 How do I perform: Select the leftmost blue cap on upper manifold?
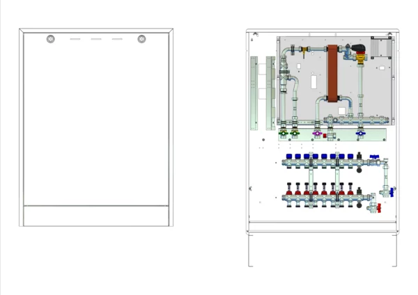pyautogui.click(x=289, y=157)
